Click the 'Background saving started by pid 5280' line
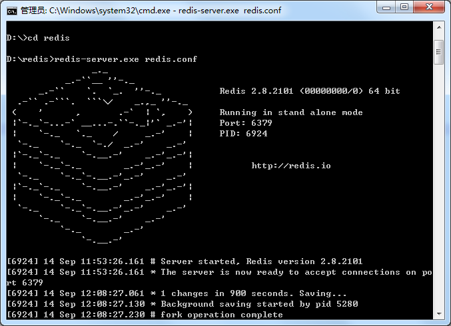Viewport: 451px width, 326px height. 183,304
